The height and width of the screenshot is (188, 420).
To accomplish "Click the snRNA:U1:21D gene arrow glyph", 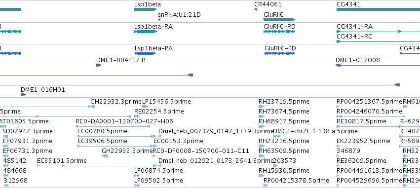I will tap(159, 20).
